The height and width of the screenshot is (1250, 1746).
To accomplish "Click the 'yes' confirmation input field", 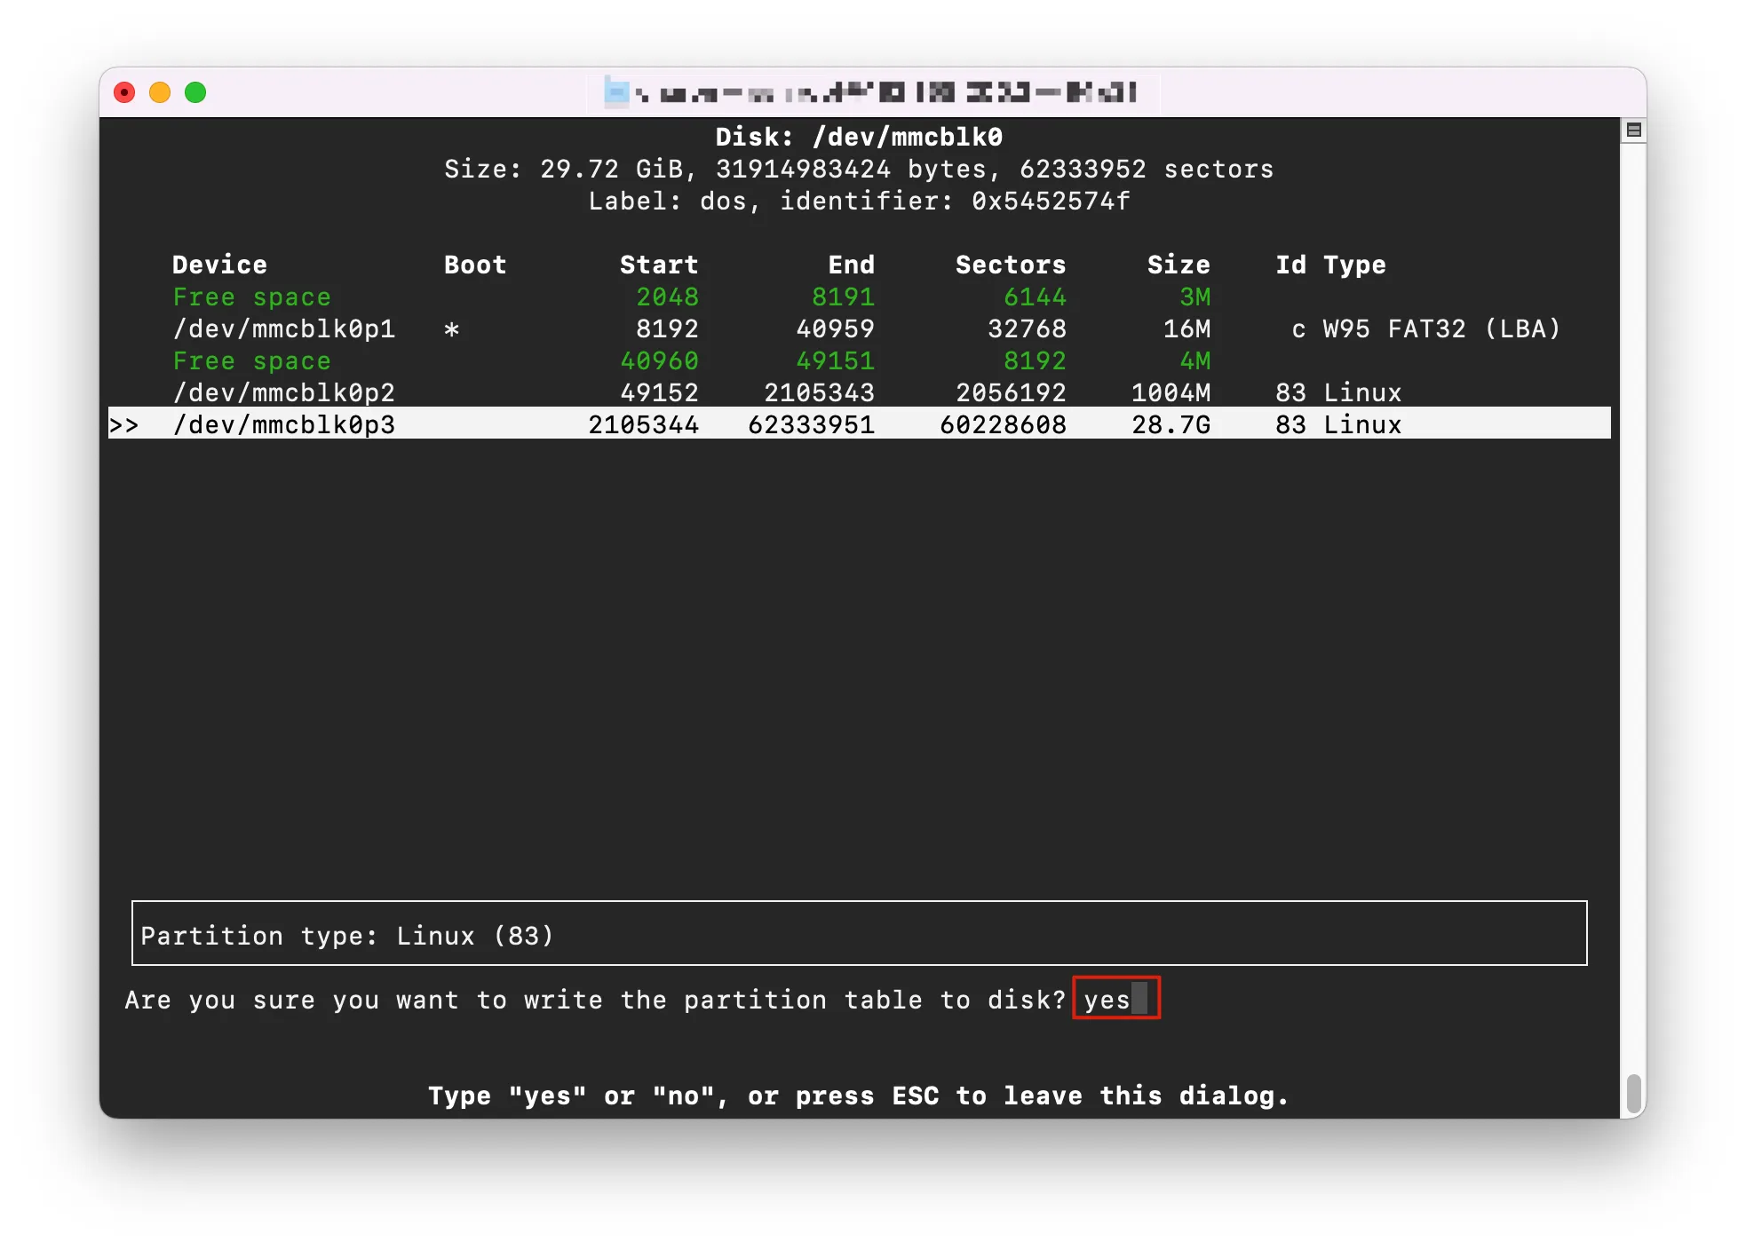I will [1116, 999].
